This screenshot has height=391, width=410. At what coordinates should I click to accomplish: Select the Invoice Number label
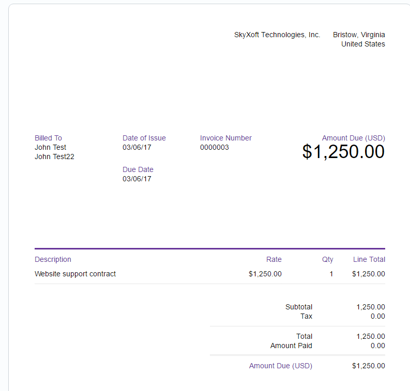pyautogui.click(x=225, y=138)
